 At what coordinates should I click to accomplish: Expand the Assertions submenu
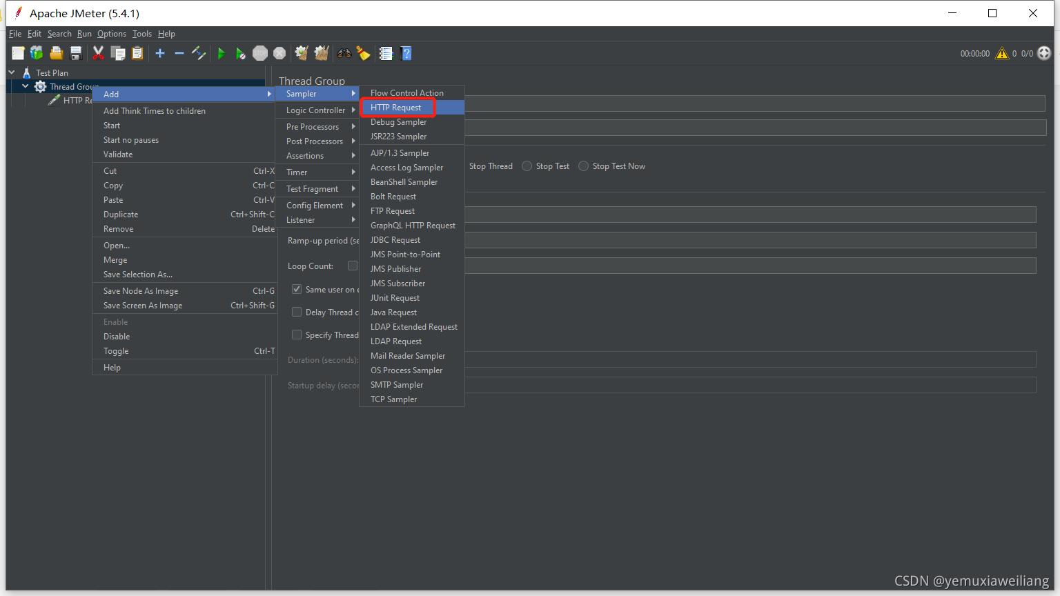[x=318, y=155]
